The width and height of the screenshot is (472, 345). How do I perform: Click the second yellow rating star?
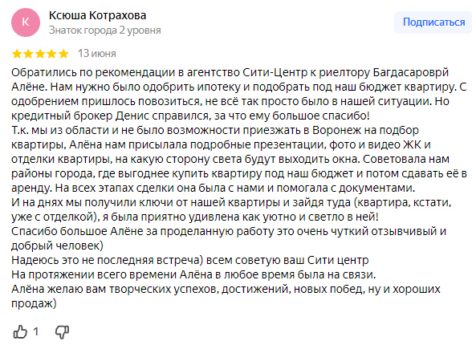tap(28, 54)
